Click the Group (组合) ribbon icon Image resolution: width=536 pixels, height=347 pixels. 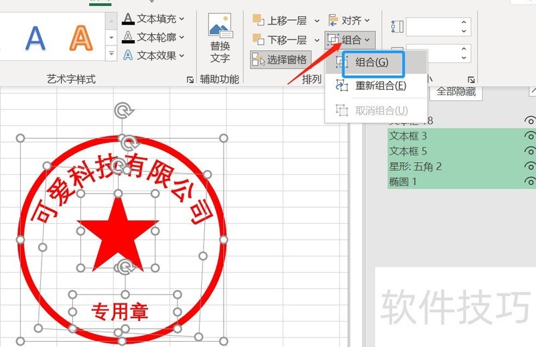[x=333, y=40]
